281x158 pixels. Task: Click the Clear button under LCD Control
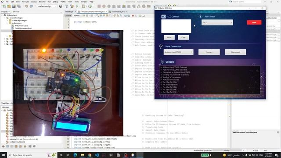click(x=183, y=37)
